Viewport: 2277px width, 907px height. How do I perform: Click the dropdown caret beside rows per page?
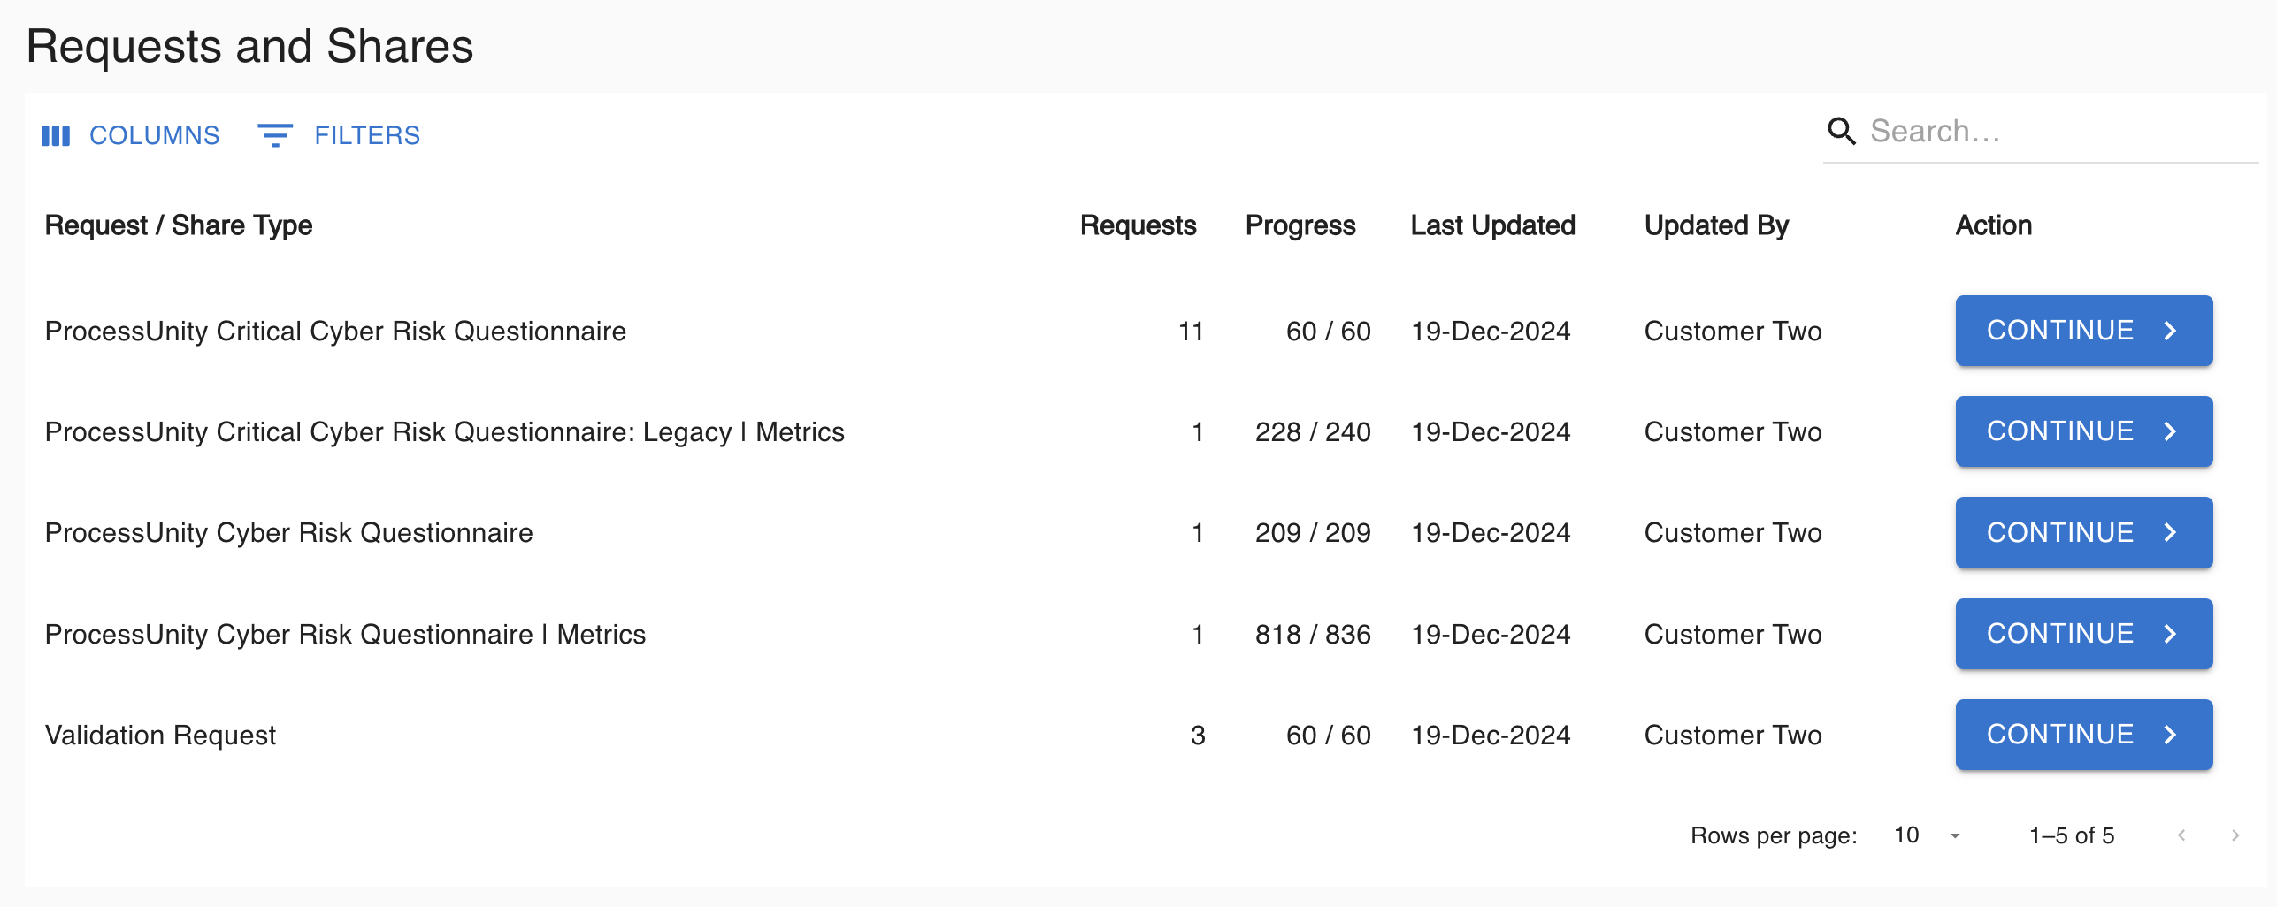[1955, 836]
